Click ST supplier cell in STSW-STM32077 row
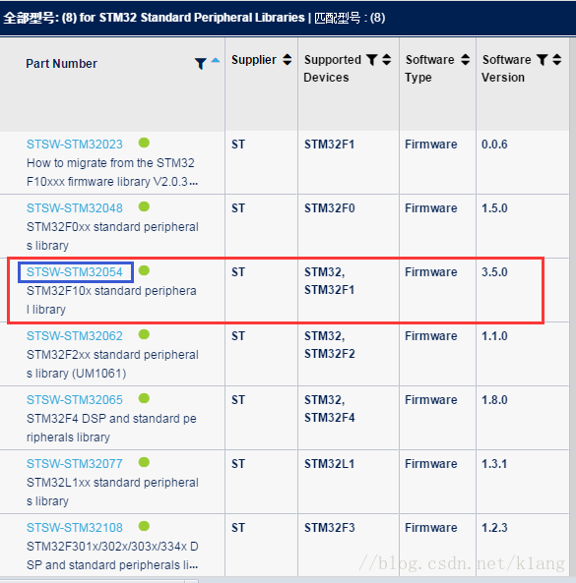Screen dimensions: 576x583 point(238,464)
